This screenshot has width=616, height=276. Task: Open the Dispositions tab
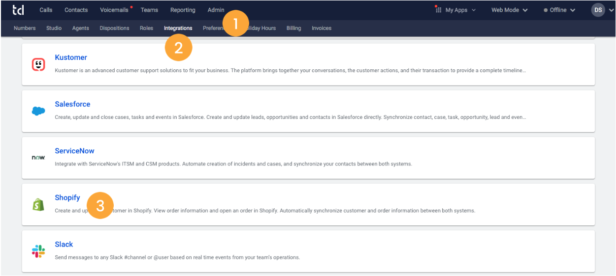(x=114, y=28)
